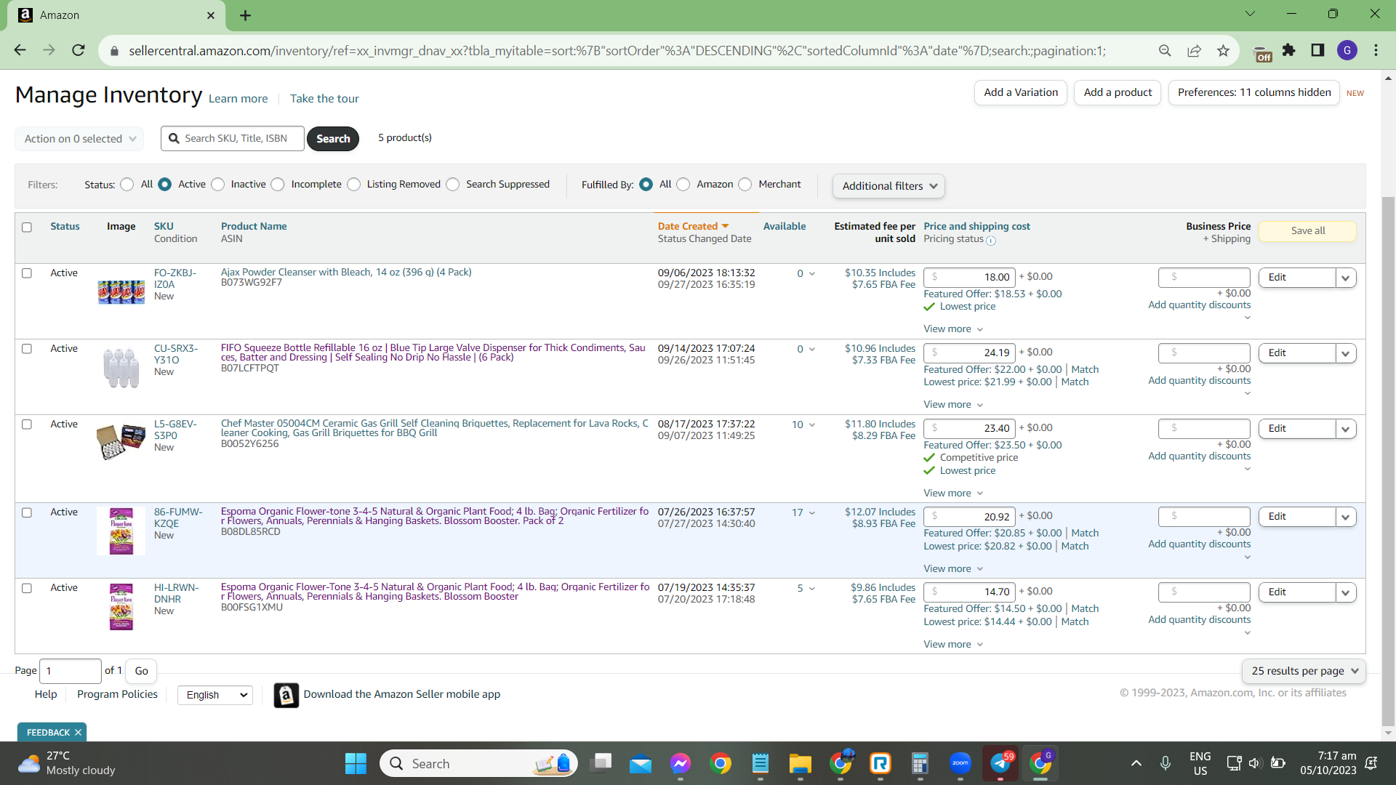The image size is (1396, 785).
Task: Click the zoom magnifier in address bar
Action: pyautogui.click(x=1165, y=50)
